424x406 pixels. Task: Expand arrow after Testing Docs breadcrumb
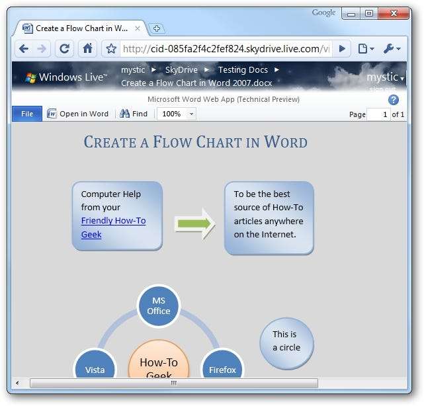(x=276, y=70)
